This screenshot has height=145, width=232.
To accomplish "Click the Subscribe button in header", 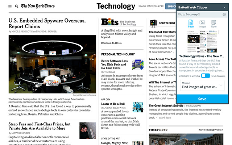I will coord(171,7).
